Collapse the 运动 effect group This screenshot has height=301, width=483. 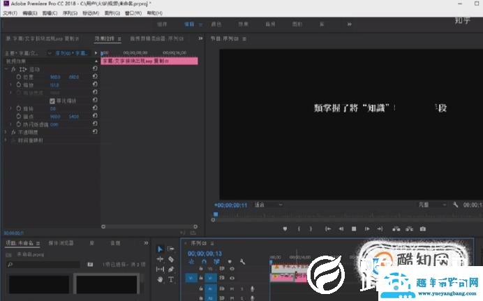(6, 69)
